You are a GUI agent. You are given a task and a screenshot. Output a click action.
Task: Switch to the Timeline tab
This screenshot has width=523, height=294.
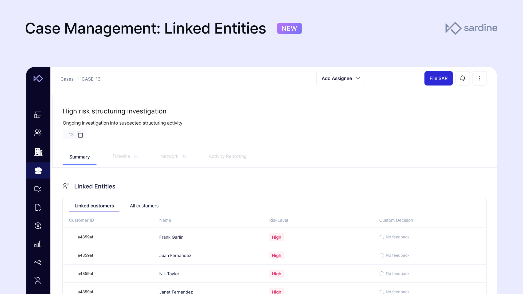click(121, 156)
